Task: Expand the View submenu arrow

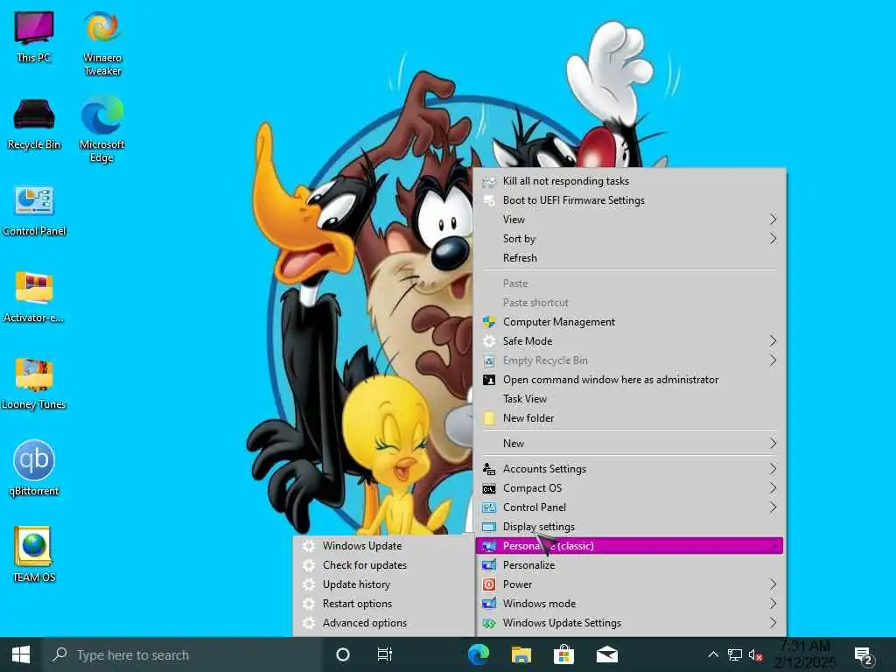Action: (773, 220)
